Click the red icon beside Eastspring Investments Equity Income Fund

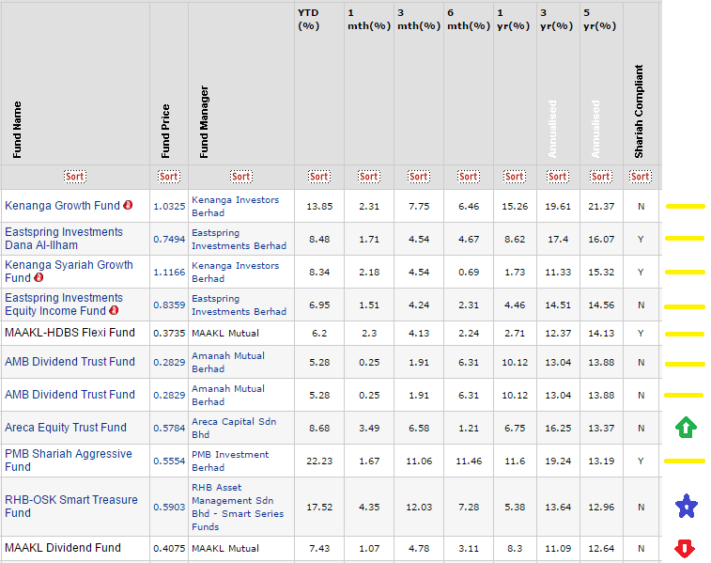(x=114, y=310)
